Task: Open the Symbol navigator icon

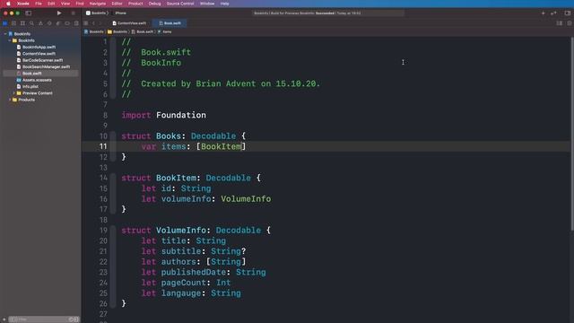Action: pos(22,23)
